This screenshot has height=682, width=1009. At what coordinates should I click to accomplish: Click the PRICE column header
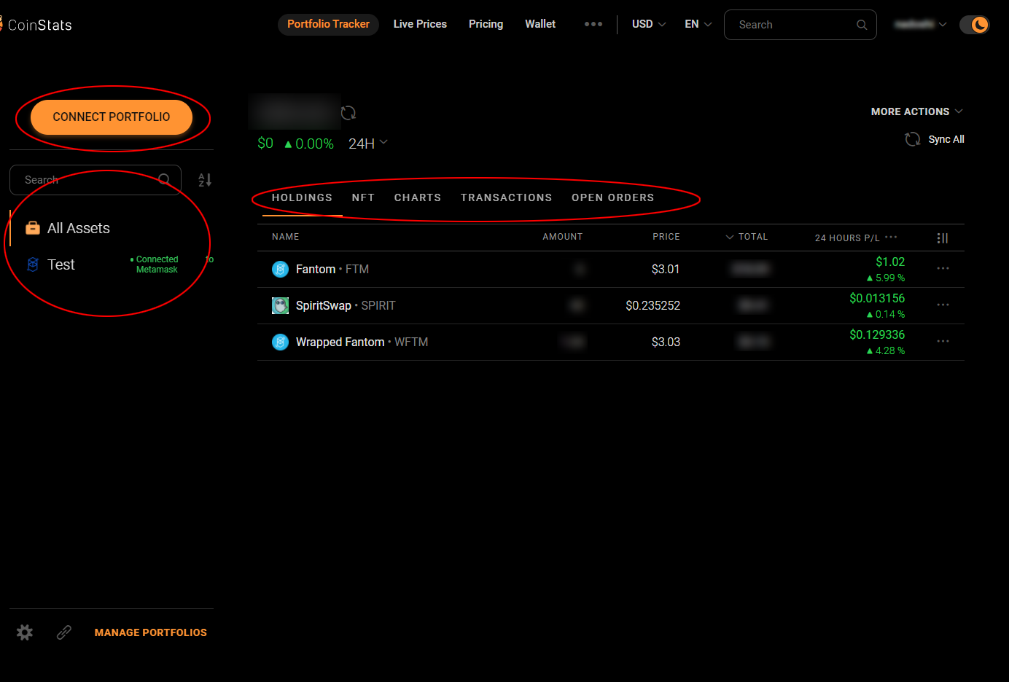coord(666,237)
